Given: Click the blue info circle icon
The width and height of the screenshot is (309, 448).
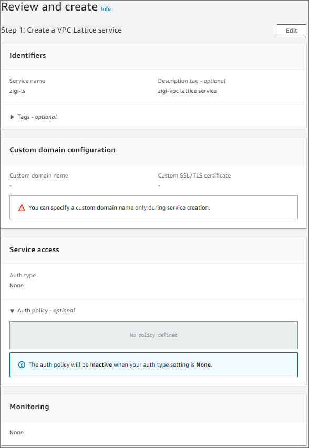Looking at the screenshot, I should 22,365.
